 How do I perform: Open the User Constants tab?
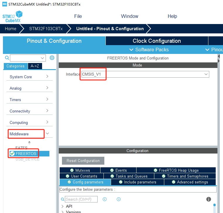82,176
